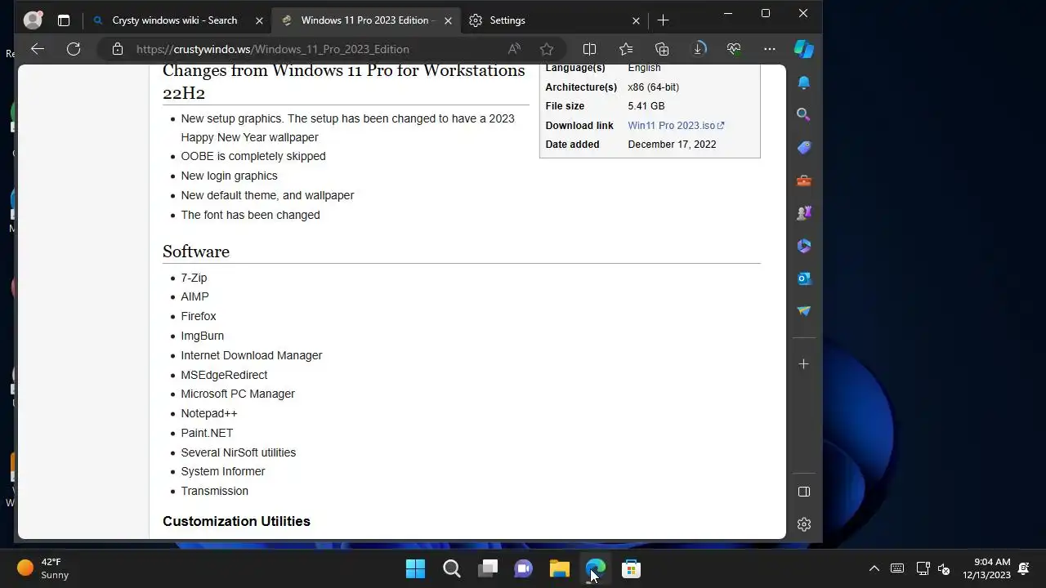1046x588 pixels.
Task: Click 'OOBE is completely skipped' text
Action: point(253,156)
